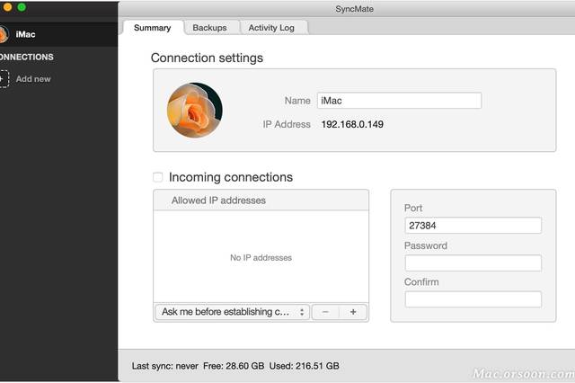This screenshot has height=383, width=575.
Task: Click the yellow minimize window button
Action: click(7, 7)
